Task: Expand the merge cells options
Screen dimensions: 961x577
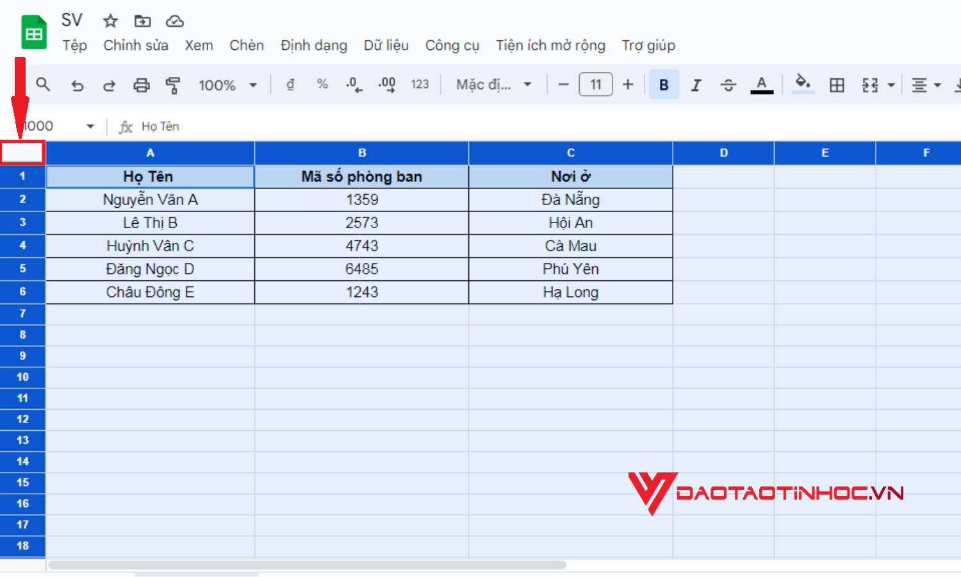Action: 889,84
